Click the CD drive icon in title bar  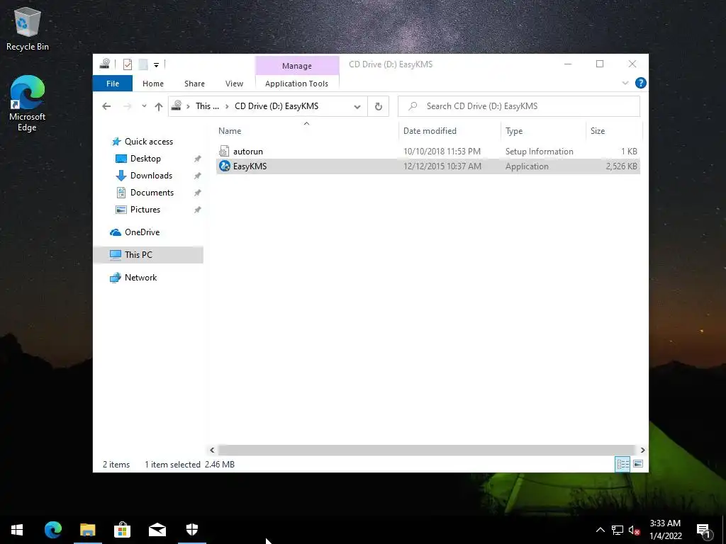click(x=105, y=64)
